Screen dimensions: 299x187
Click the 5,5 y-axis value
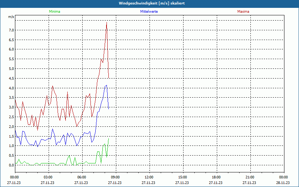(11, 59)
